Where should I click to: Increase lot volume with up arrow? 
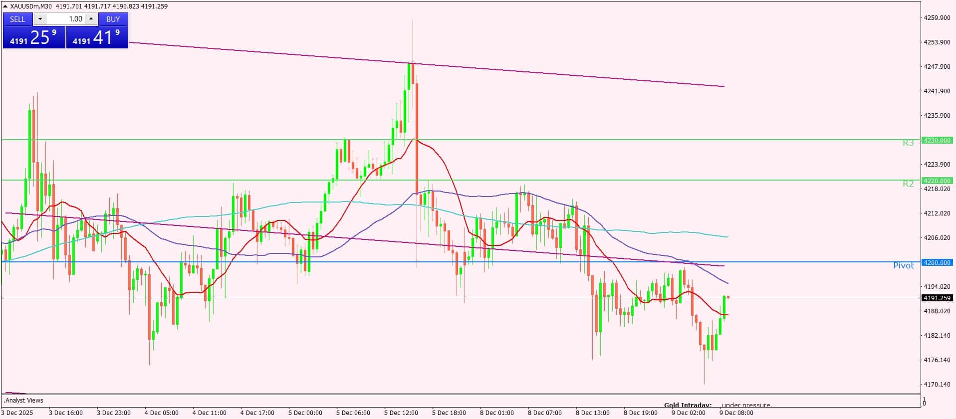[x=91, y=19]
